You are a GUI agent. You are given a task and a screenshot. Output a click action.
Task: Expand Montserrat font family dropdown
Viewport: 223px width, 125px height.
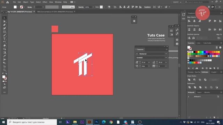(166, 54)
